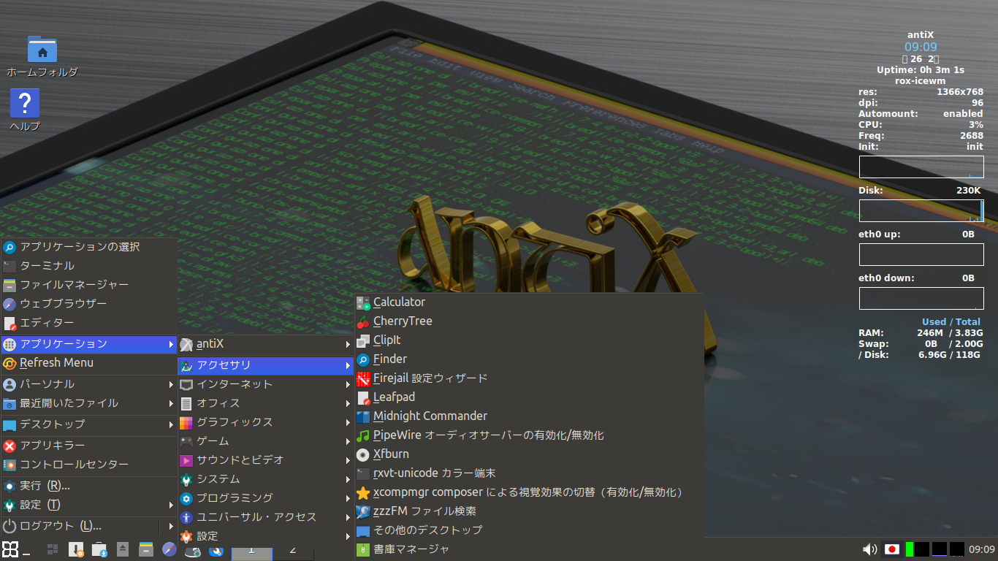998x561 pixels.
Task: Expand the システム category
Action: point(266,479)
